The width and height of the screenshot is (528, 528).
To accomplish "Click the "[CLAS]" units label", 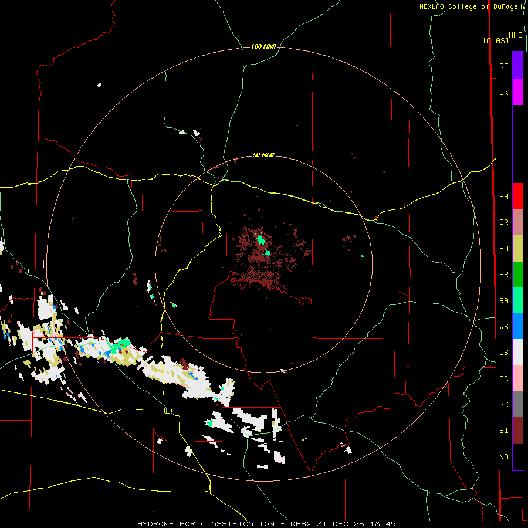I will (x=496, y=40).
